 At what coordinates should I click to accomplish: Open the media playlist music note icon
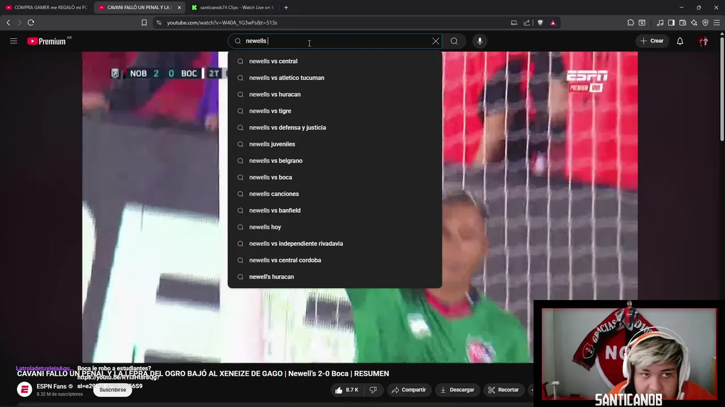pyautogui.click(x=660, y=23)
